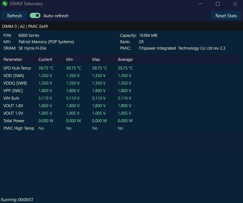Click the Parameter column header
243x203 pixels.
click(19, 59)
